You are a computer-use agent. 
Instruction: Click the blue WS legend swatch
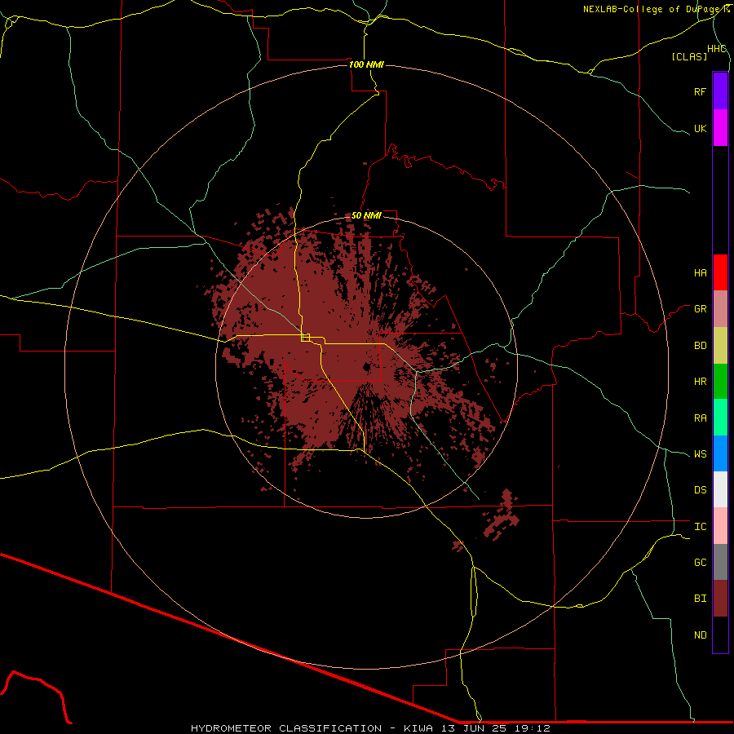(720, 453)
